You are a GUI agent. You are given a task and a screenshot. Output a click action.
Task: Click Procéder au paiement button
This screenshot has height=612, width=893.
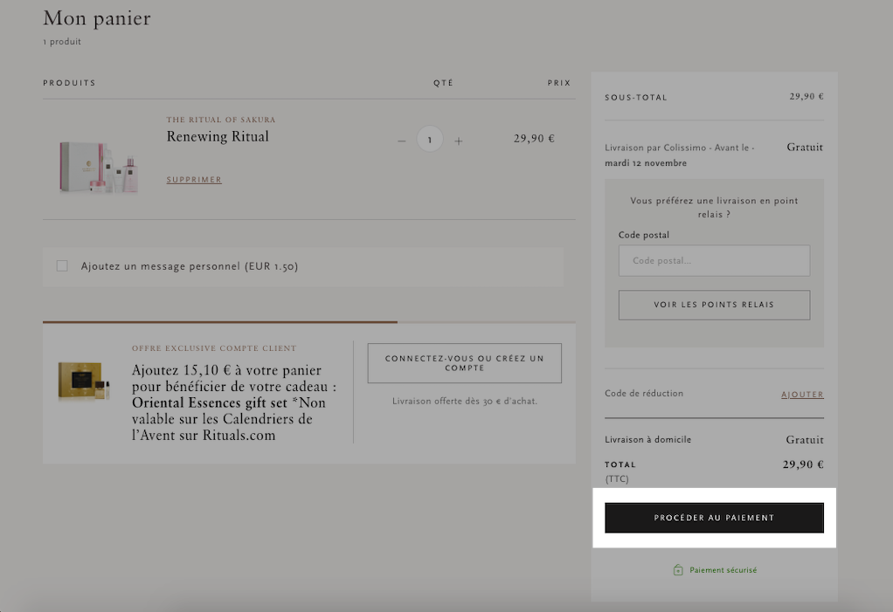click(714, 518)
